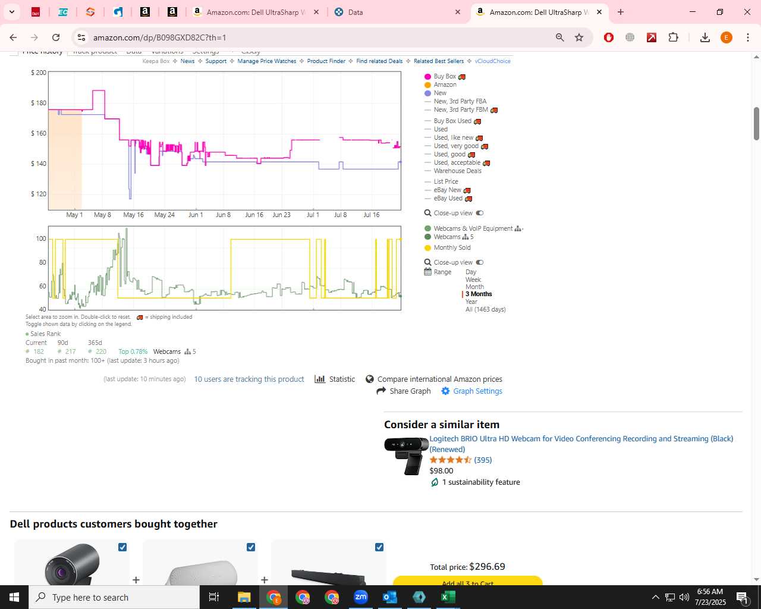Screen dimensions: 761x609
Task: Bookmark this page with the star icon
Action: (579, 37)
